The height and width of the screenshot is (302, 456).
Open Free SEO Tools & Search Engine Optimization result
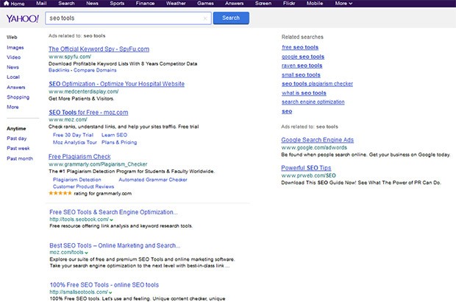click(113, 212)
